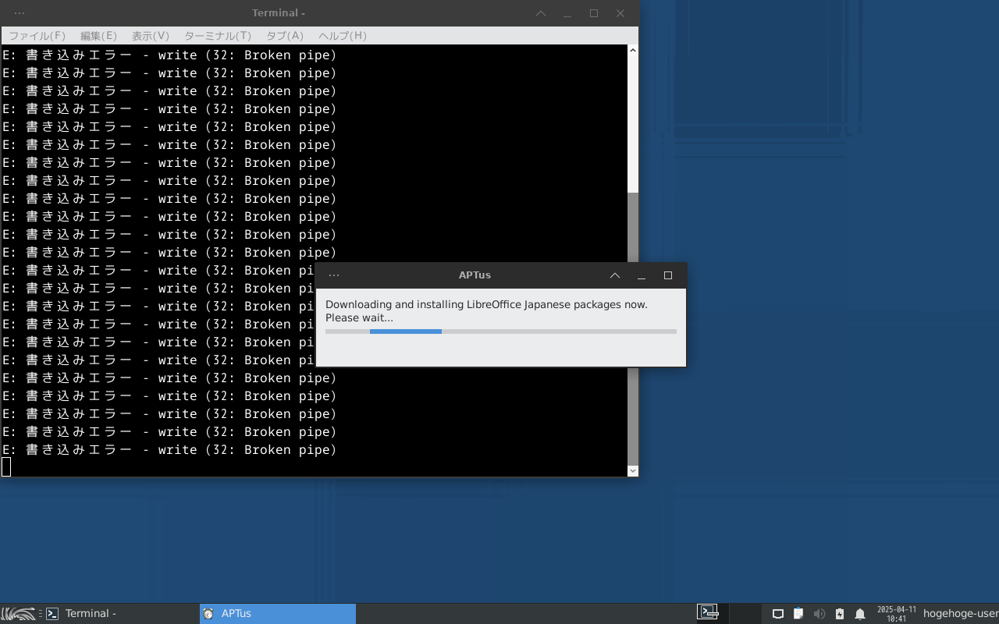Click the APTus dialog title text
The image size is (999, 624).
pos(475,275)
